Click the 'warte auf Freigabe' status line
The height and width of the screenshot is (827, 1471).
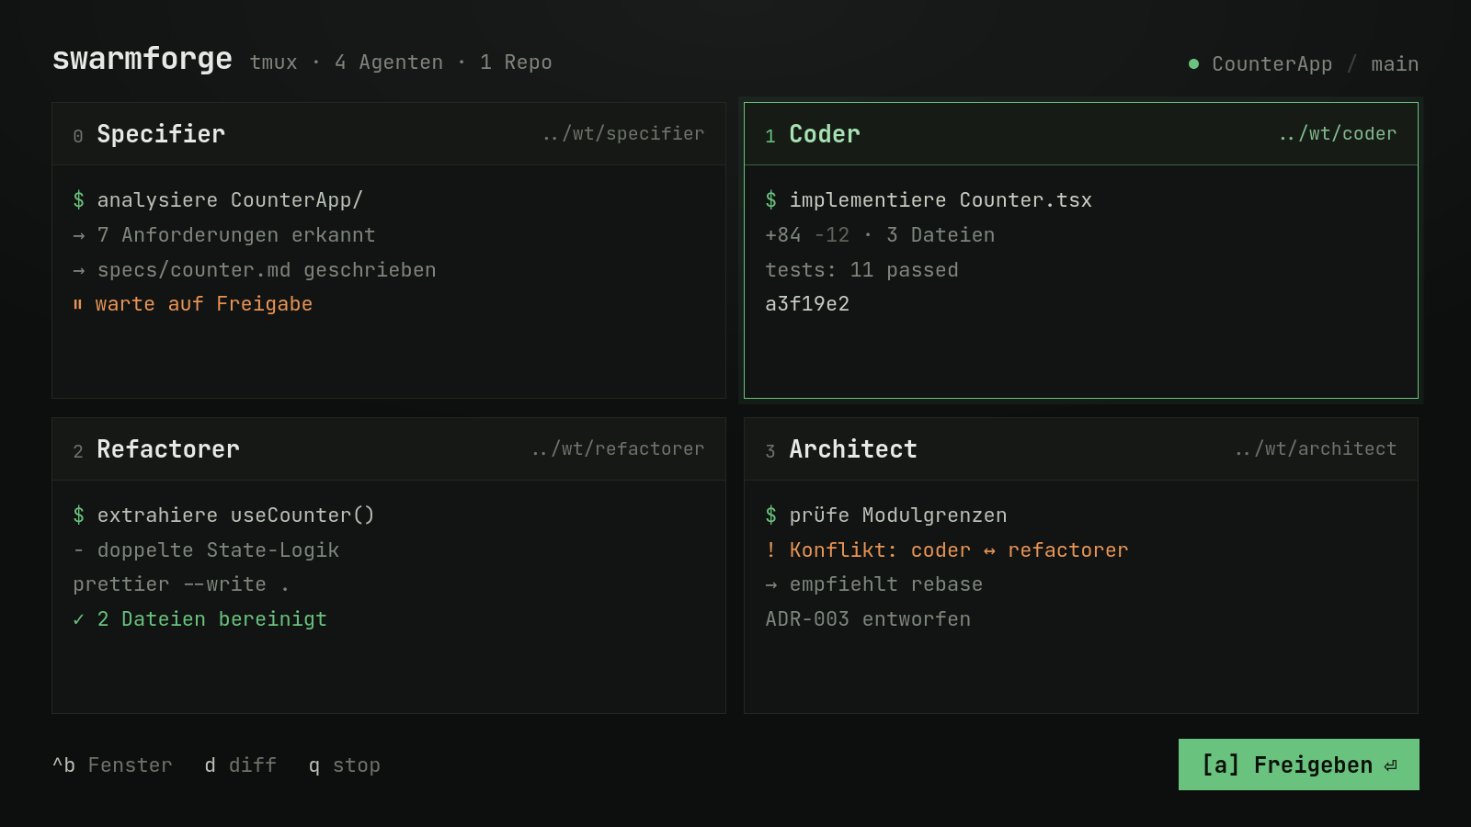click(203, 304)
